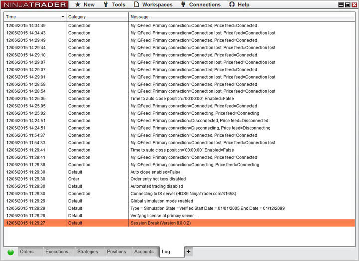Switch to the Orders tab
359x261 pixels.
pos(31,252)
